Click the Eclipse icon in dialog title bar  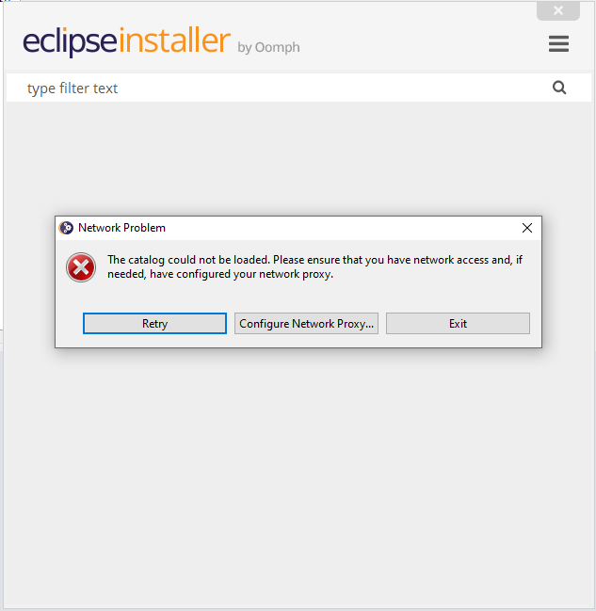(66, 228)
